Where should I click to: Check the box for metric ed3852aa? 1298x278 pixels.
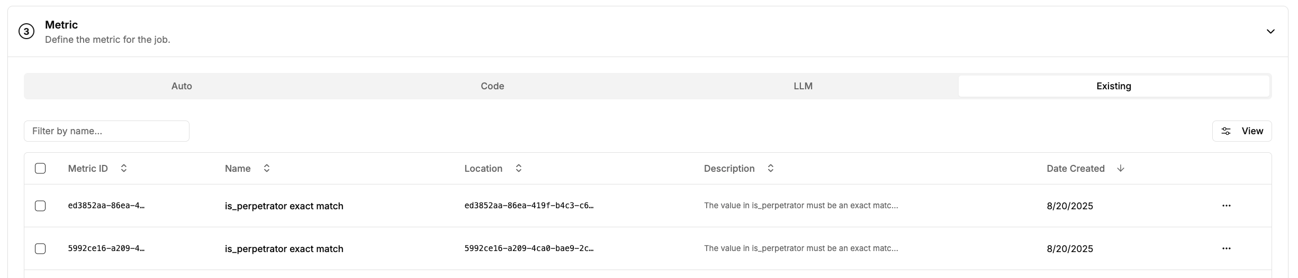(40, 206)
